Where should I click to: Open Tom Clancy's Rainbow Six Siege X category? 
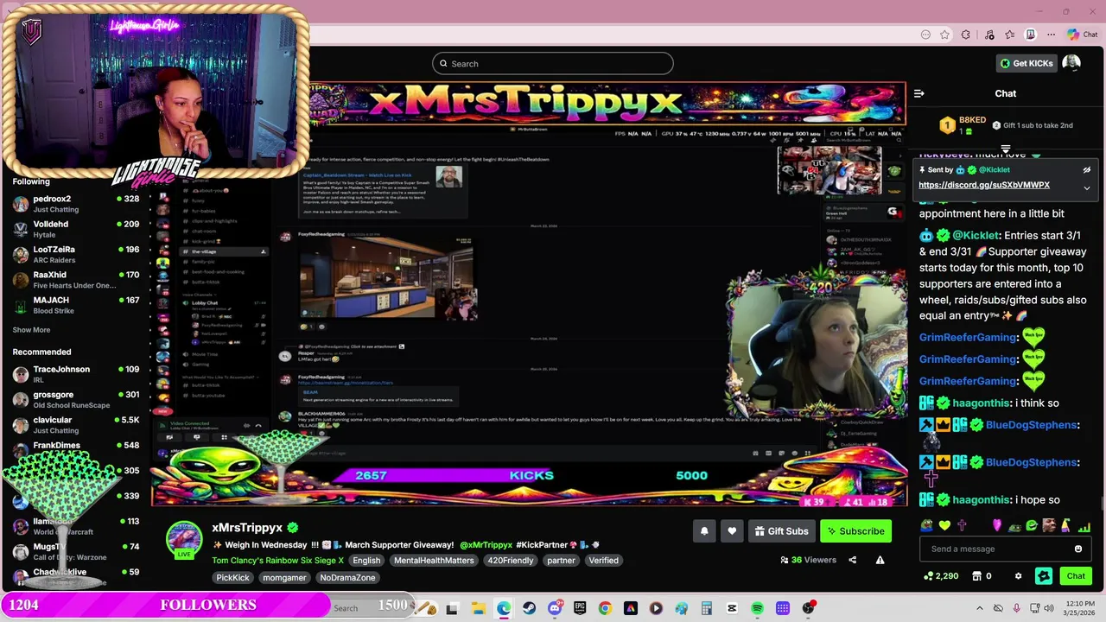click(x=277, y=561)
